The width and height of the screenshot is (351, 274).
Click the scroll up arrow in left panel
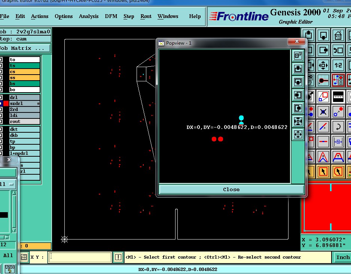(x=14, y=193)
